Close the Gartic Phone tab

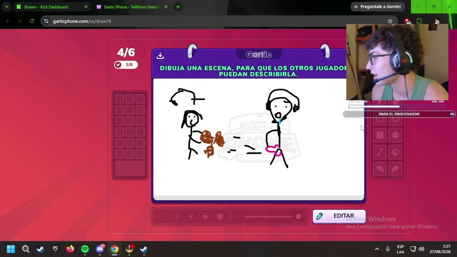pos(166,7)
